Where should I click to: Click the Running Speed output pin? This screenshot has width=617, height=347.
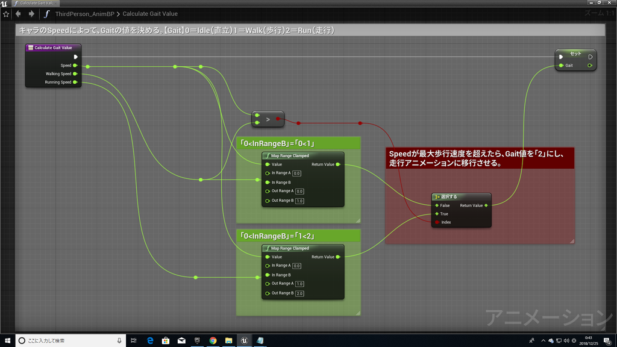coord(75,82)
